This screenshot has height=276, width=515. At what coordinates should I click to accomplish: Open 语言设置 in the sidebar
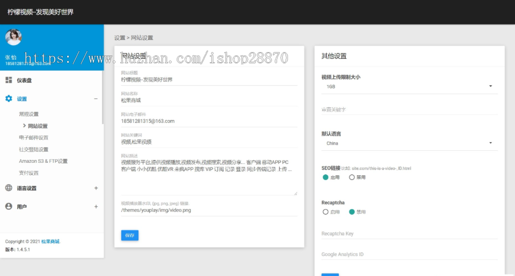point(26,188)
